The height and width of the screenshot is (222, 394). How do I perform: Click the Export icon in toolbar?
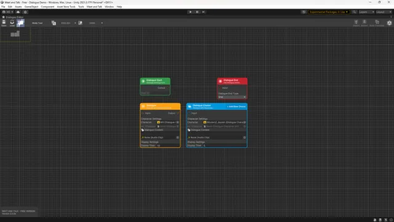point(364,23)
